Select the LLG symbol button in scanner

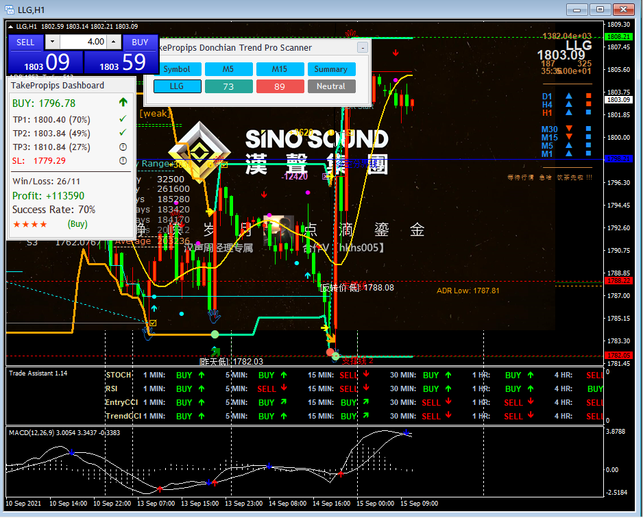click(x=177, y=86)
